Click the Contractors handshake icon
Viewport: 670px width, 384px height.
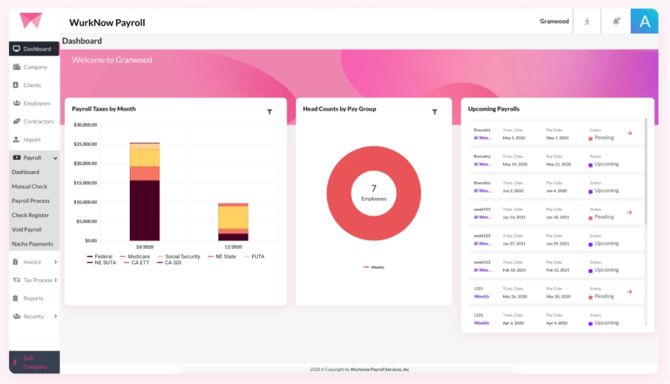[17, 122]
